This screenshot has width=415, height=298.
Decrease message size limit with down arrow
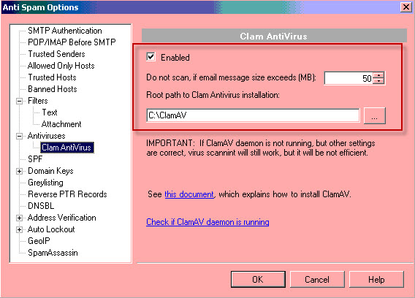click(x=378, y=81)
